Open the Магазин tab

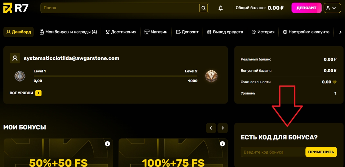pyautogui.click(x=156, y=32)
